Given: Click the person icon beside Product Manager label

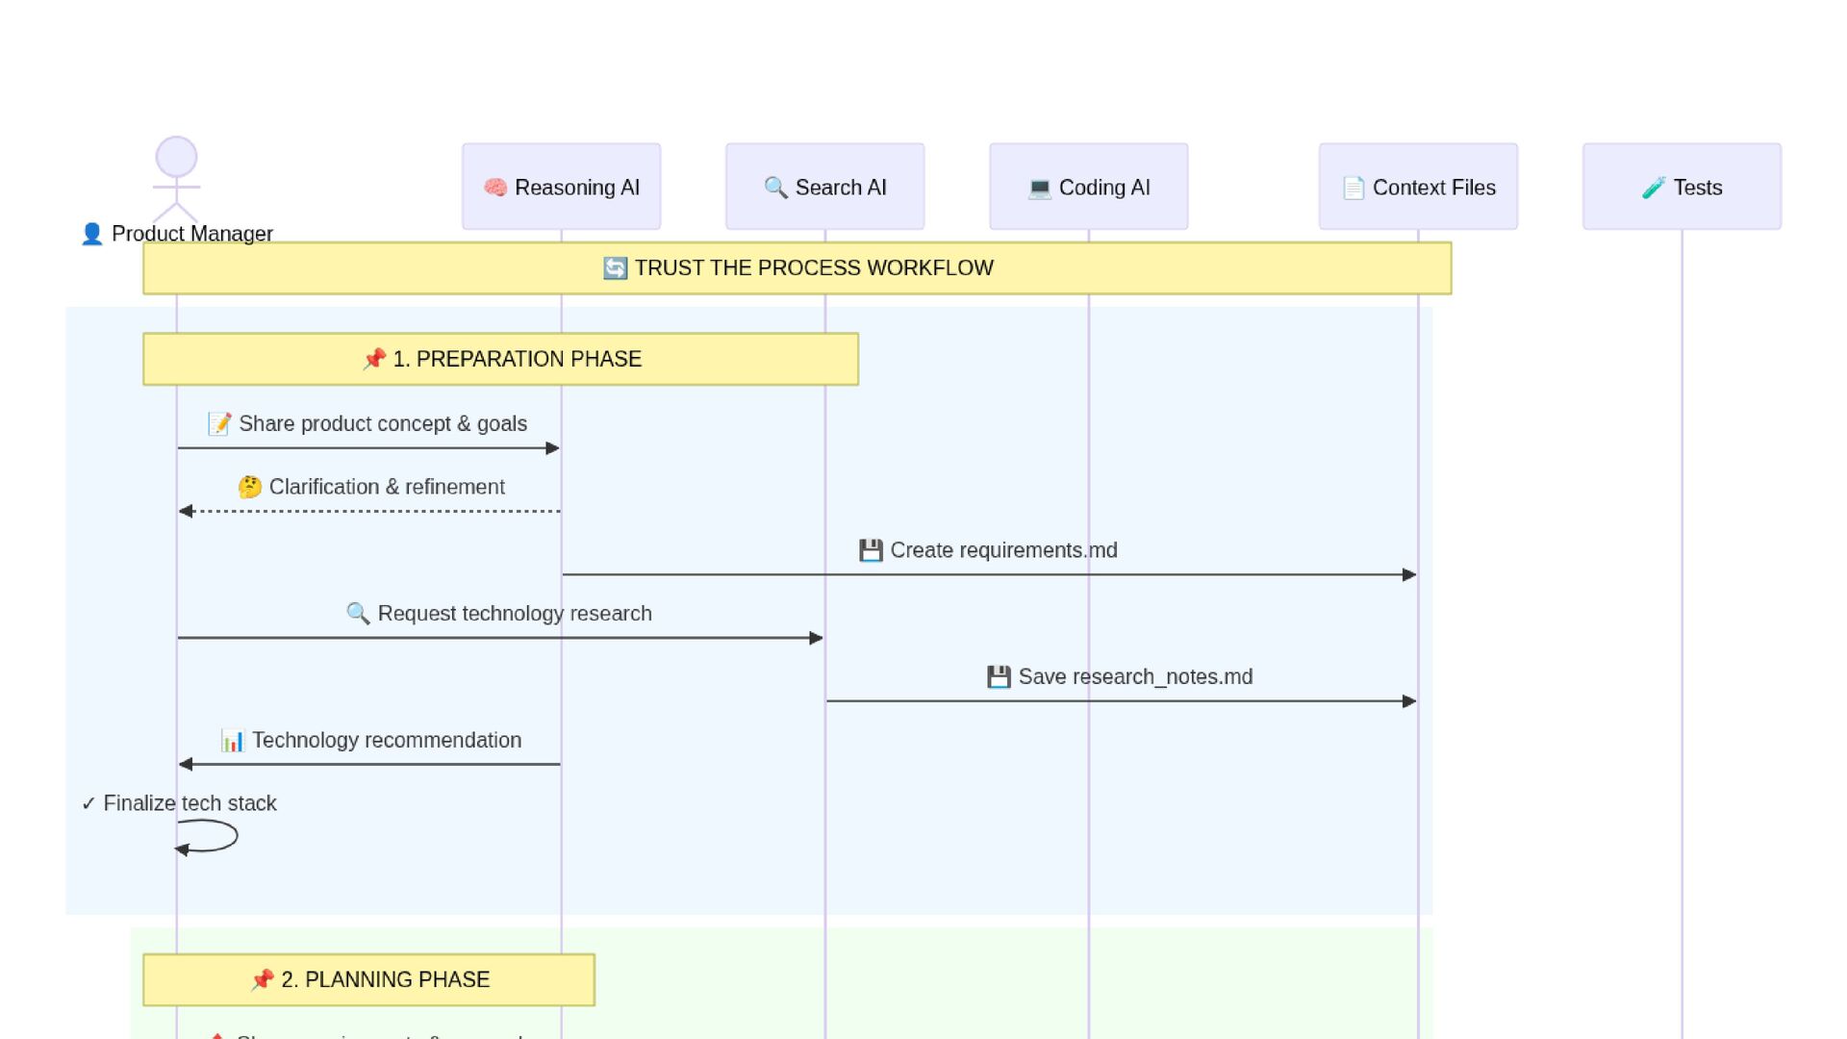Looking at the screenshot, I should [92, 234].
